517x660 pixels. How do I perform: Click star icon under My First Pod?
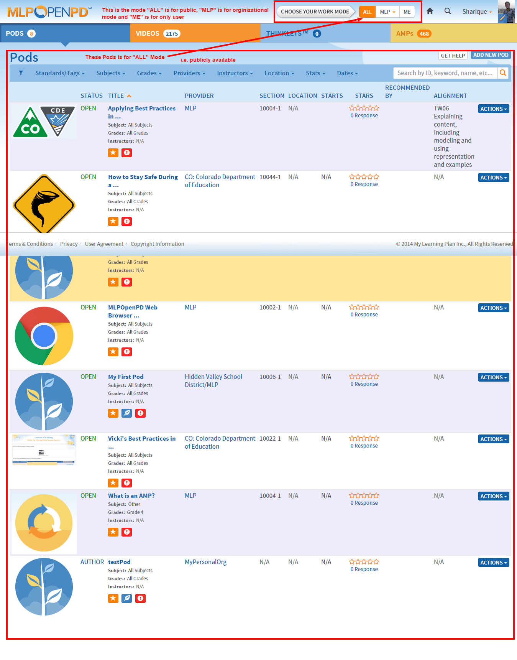point(113,413)
